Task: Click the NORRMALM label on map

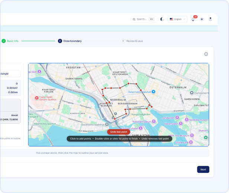Action: pyautogui.click(x=118, y=100)
